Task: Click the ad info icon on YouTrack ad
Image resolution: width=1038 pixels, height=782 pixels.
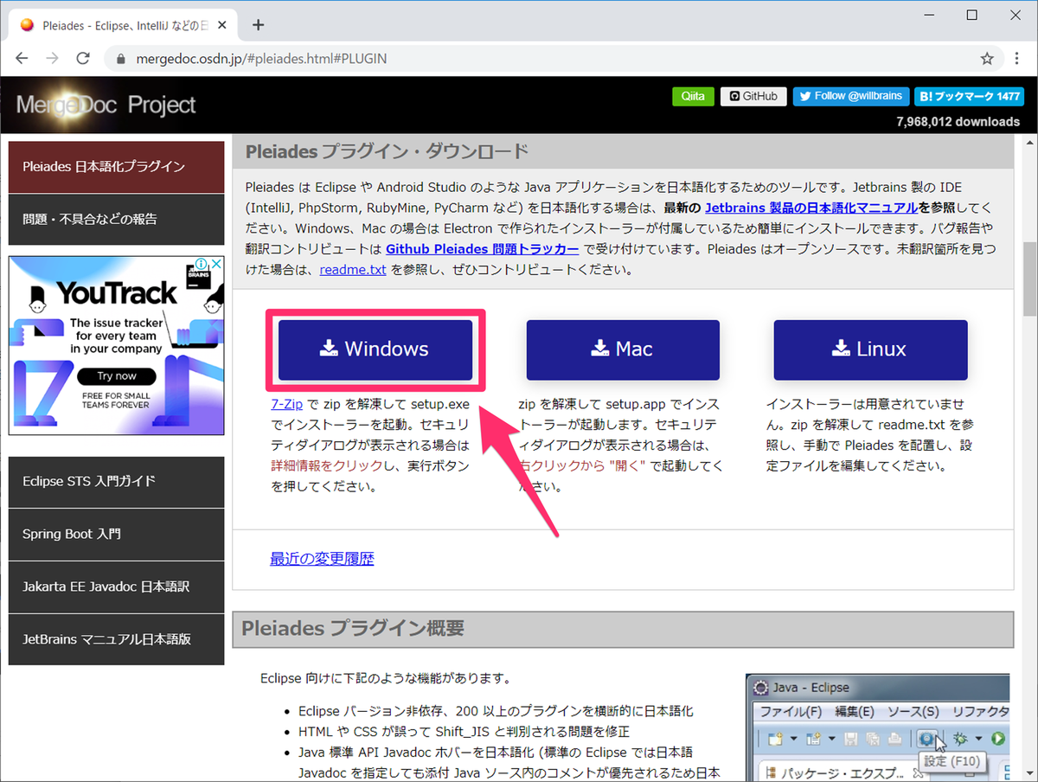Action: (x=200, y=264)
